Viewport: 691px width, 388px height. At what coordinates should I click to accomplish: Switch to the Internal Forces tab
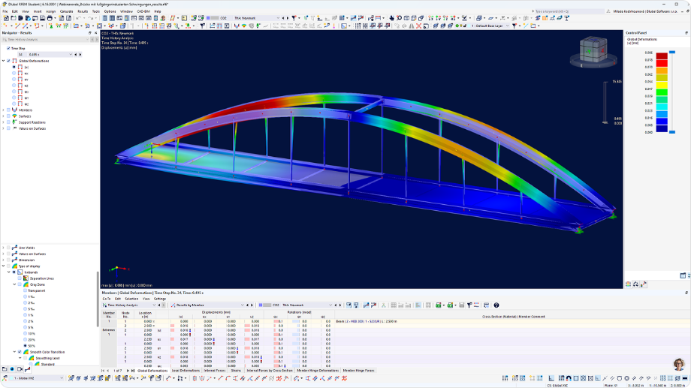click(x=215, y=371)
